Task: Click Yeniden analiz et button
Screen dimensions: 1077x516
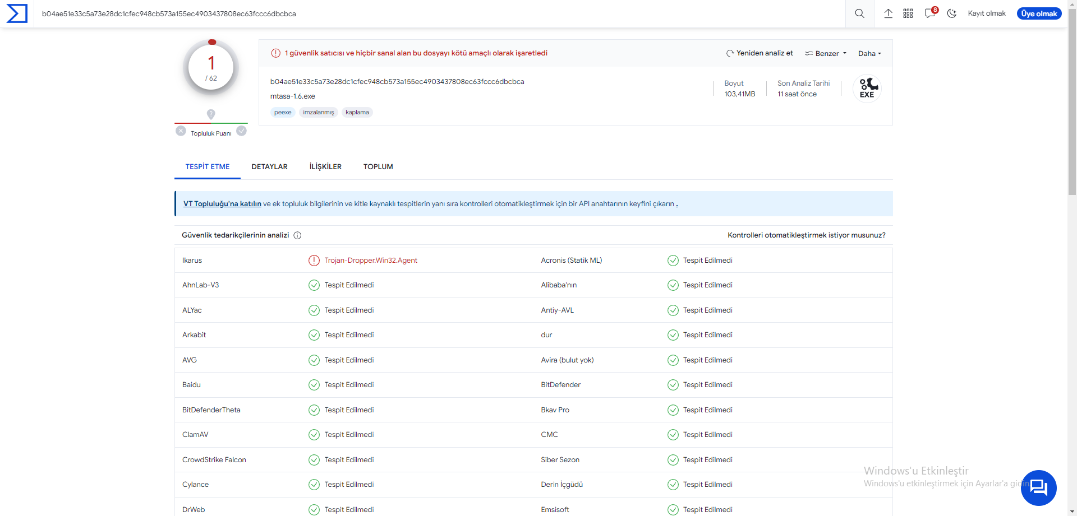Action: pos(760,53)
